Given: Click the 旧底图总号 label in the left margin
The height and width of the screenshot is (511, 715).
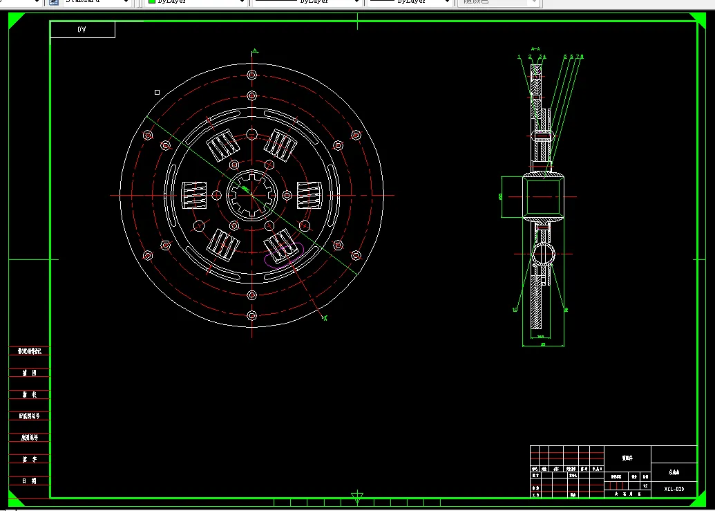Looking at the screenshot, I should tap(30, 416).
